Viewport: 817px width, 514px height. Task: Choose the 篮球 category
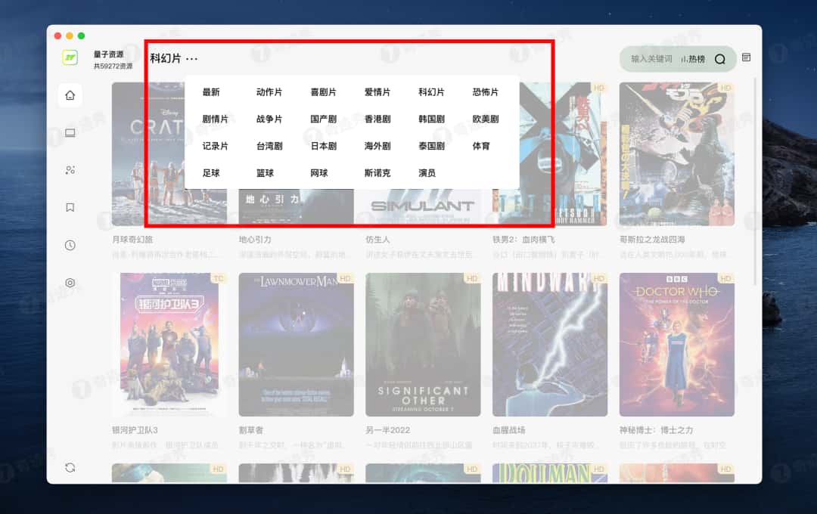tap(265, 173)
